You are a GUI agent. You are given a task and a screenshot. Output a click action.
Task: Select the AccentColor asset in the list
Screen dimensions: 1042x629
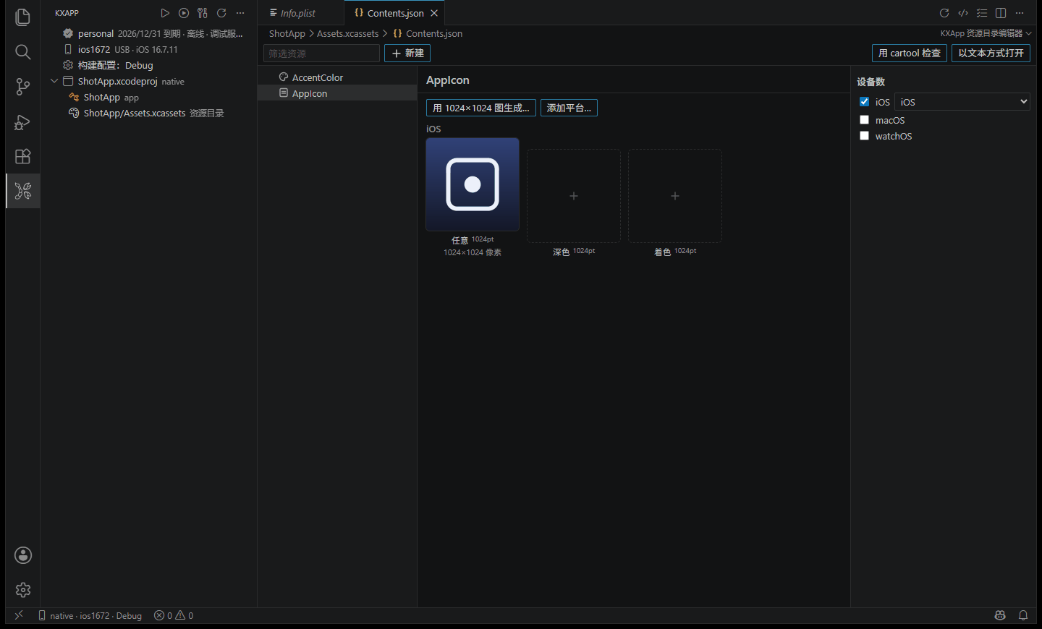pos(337,77)
